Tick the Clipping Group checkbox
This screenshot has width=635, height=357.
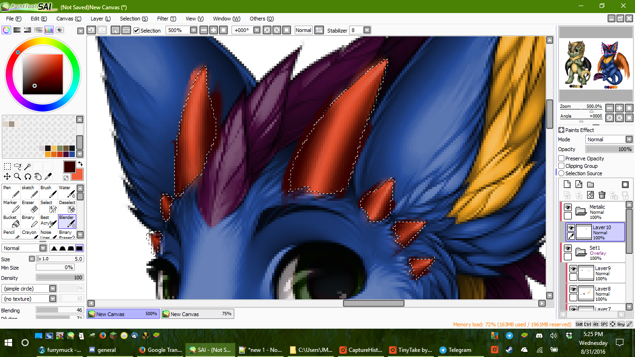[562, 166]
